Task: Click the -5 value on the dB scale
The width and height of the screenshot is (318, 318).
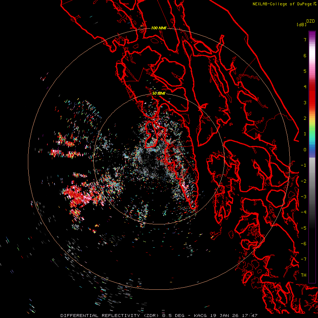Action: click(x=304, y=228)
